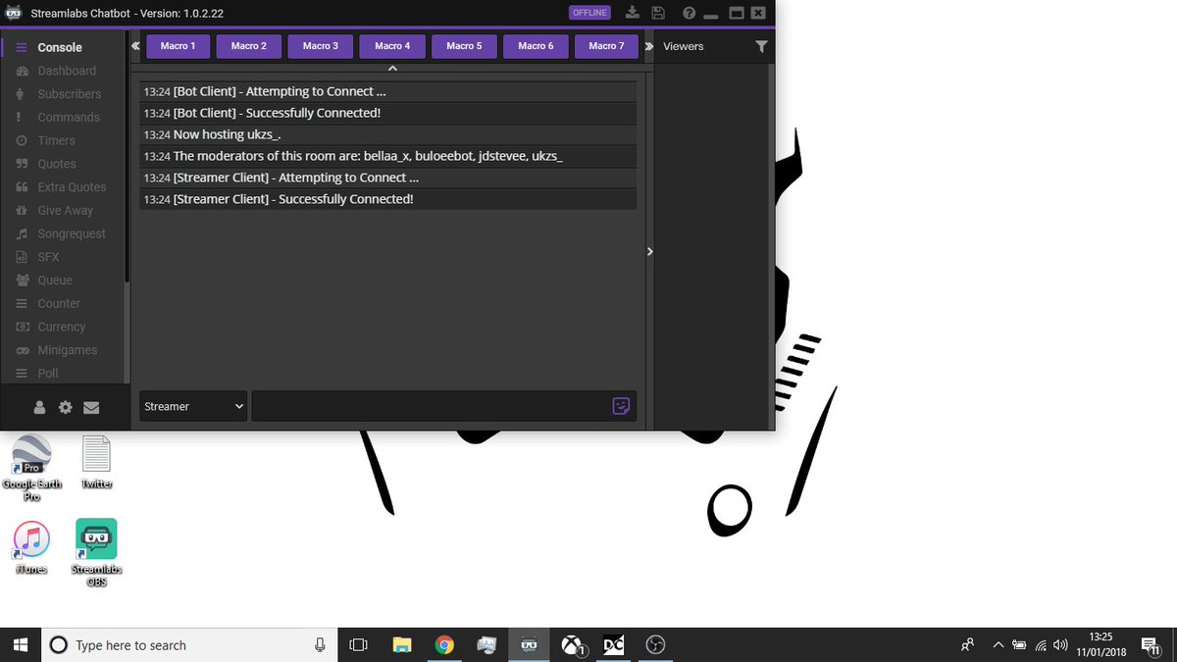Open Google Chrome from taskbar

(x=444, y=645)
